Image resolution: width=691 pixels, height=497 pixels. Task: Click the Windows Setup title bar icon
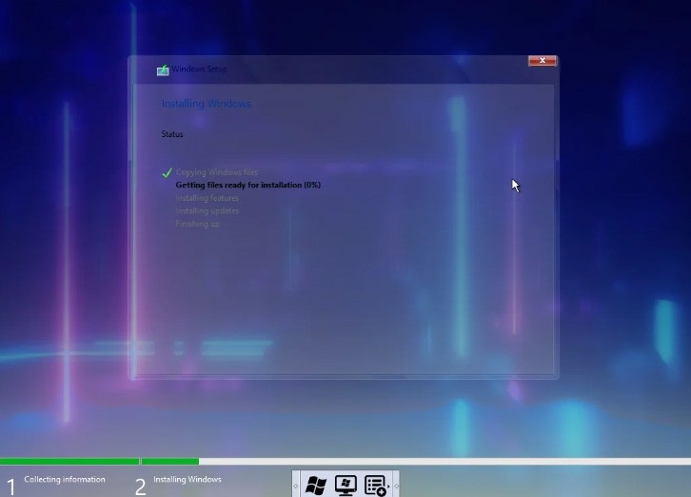point(163,70)
